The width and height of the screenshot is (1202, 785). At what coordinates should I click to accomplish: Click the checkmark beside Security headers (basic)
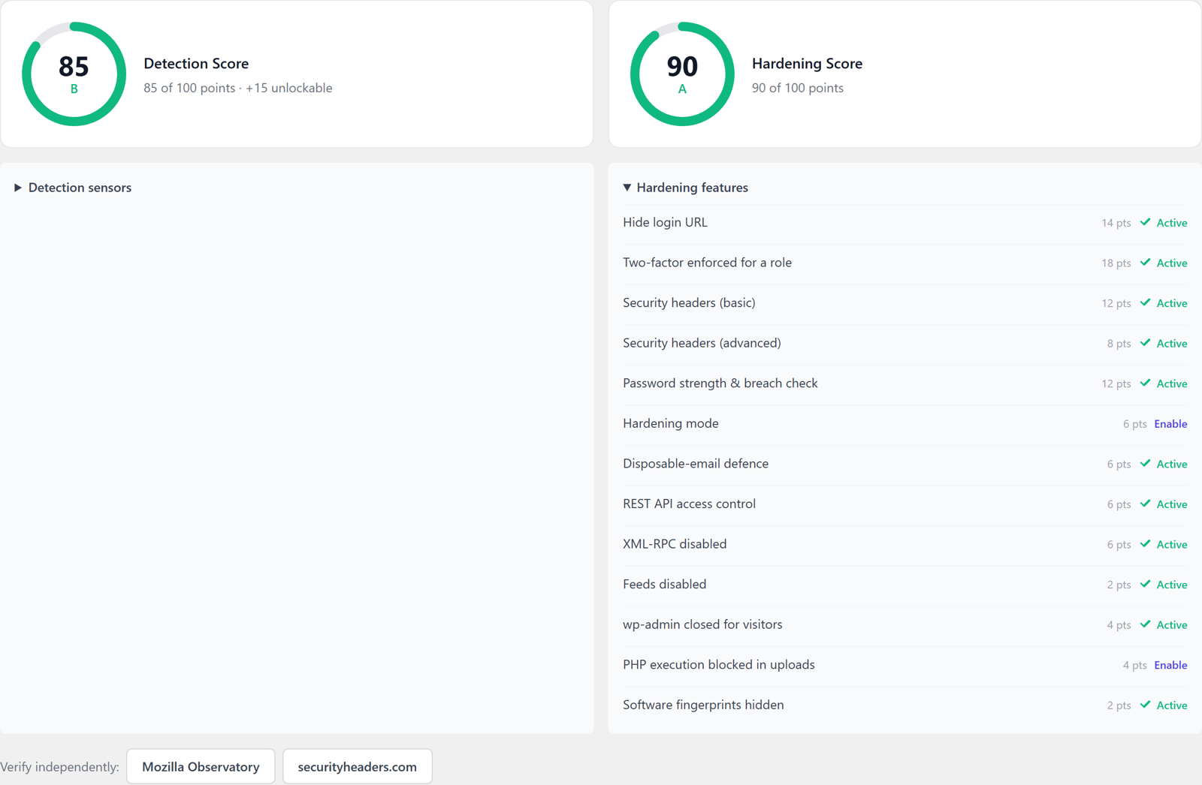coord(1145,302)
